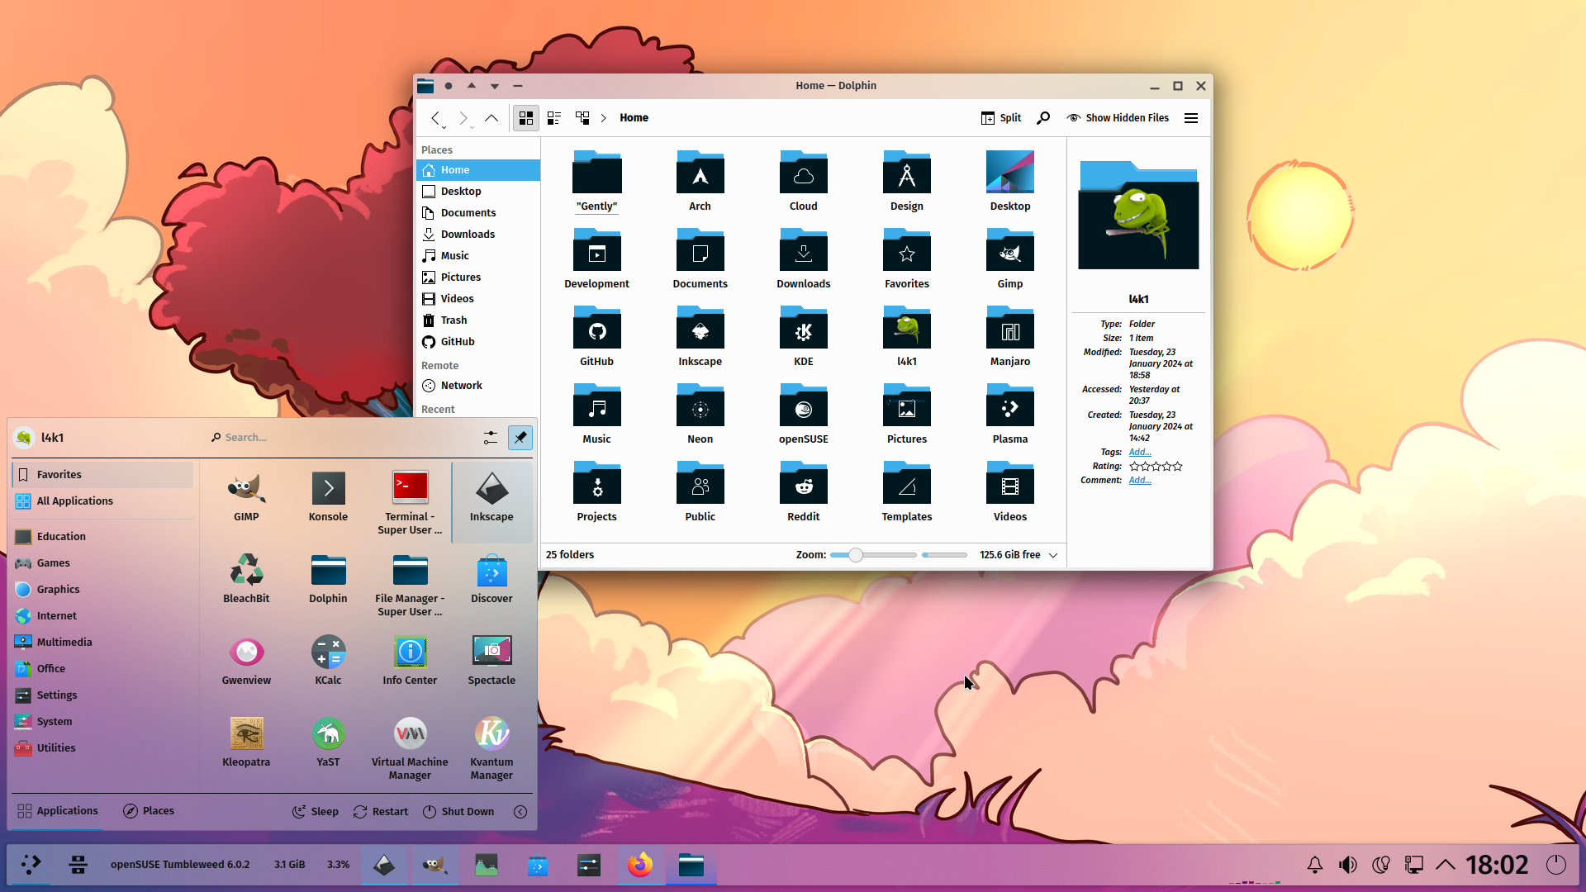Open the volume control in the system tray
The width and height of the screenshot is (1586, 892).
point(1347,865)
